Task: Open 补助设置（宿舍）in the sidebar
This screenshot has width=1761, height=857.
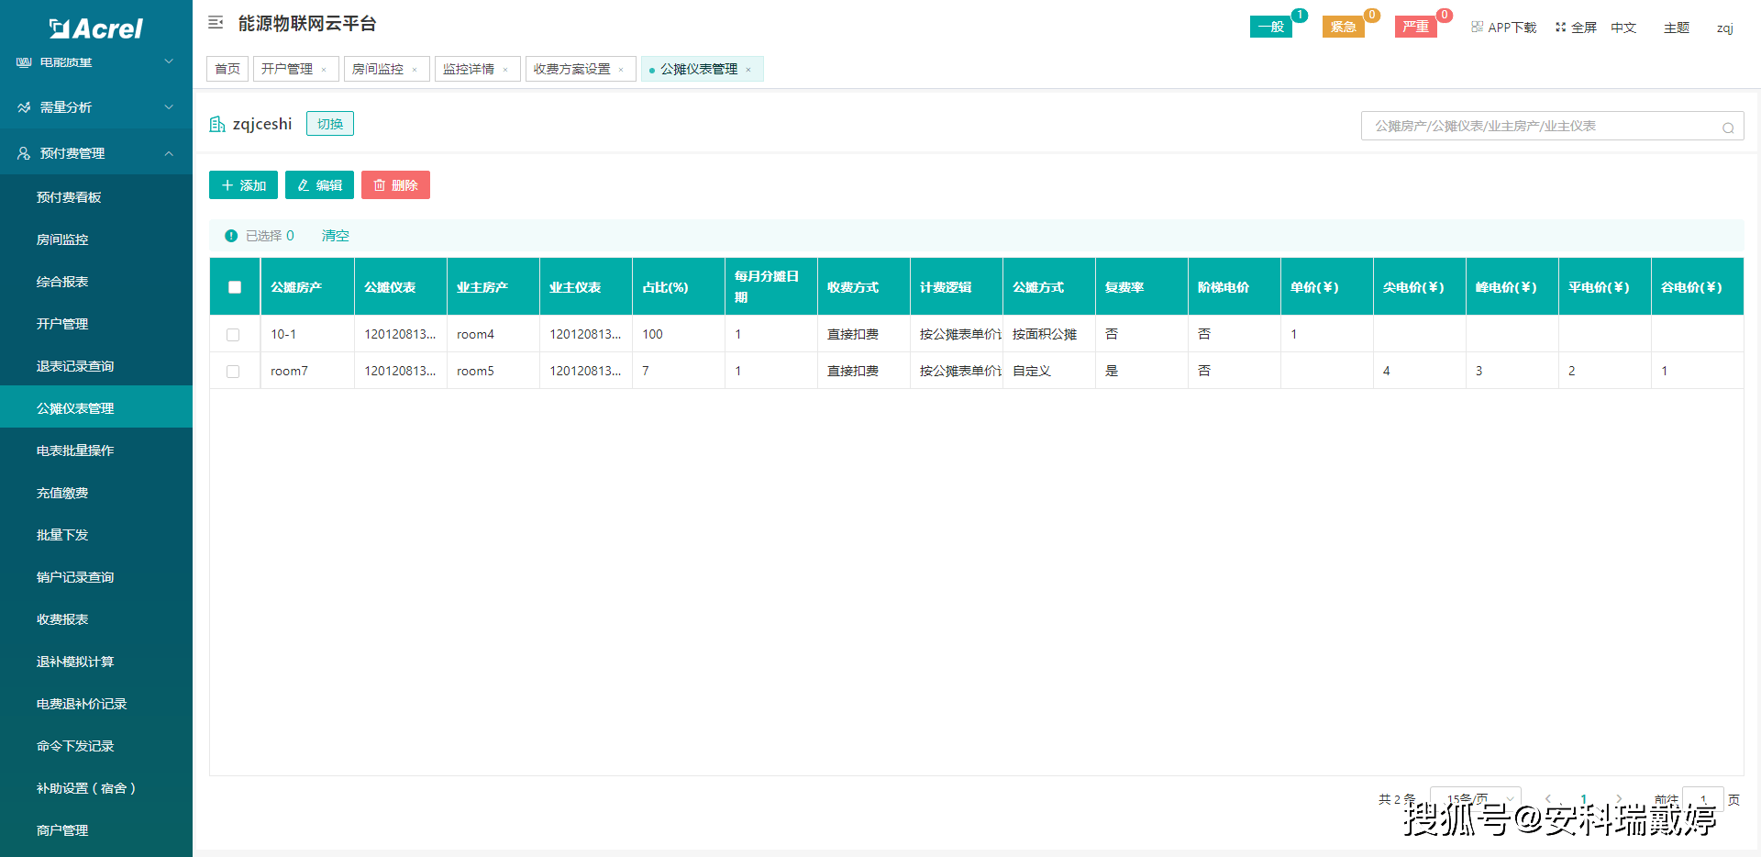Action: (96, 788)
